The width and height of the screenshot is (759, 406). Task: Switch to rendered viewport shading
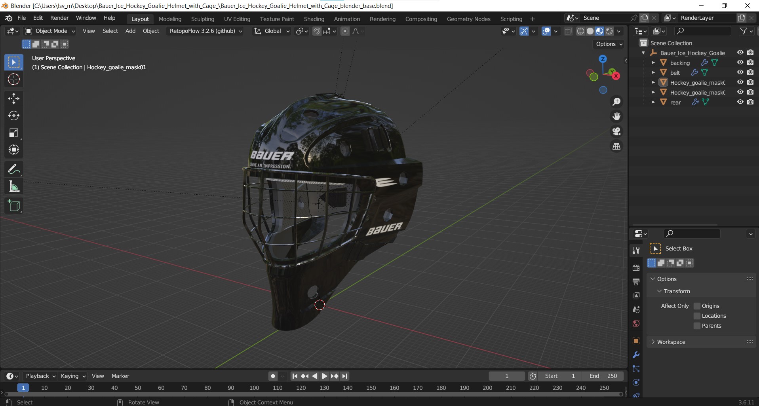point(609,31)
